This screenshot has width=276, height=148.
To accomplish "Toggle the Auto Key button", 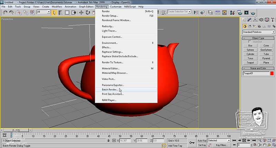I will point(202,141).
